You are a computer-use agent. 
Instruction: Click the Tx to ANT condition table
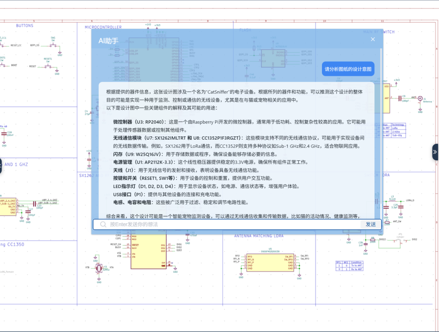point(350,266)
